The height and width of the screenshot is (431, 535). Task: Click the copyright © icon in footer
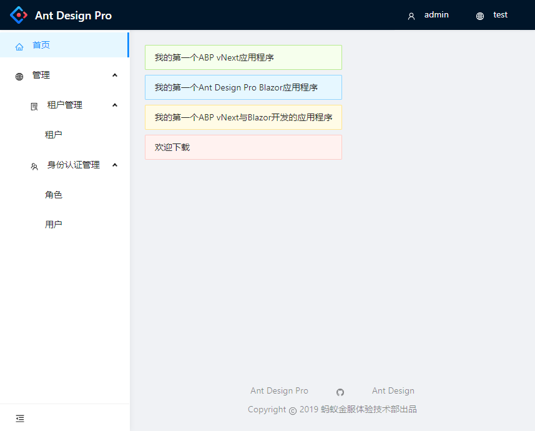[292, 410]
